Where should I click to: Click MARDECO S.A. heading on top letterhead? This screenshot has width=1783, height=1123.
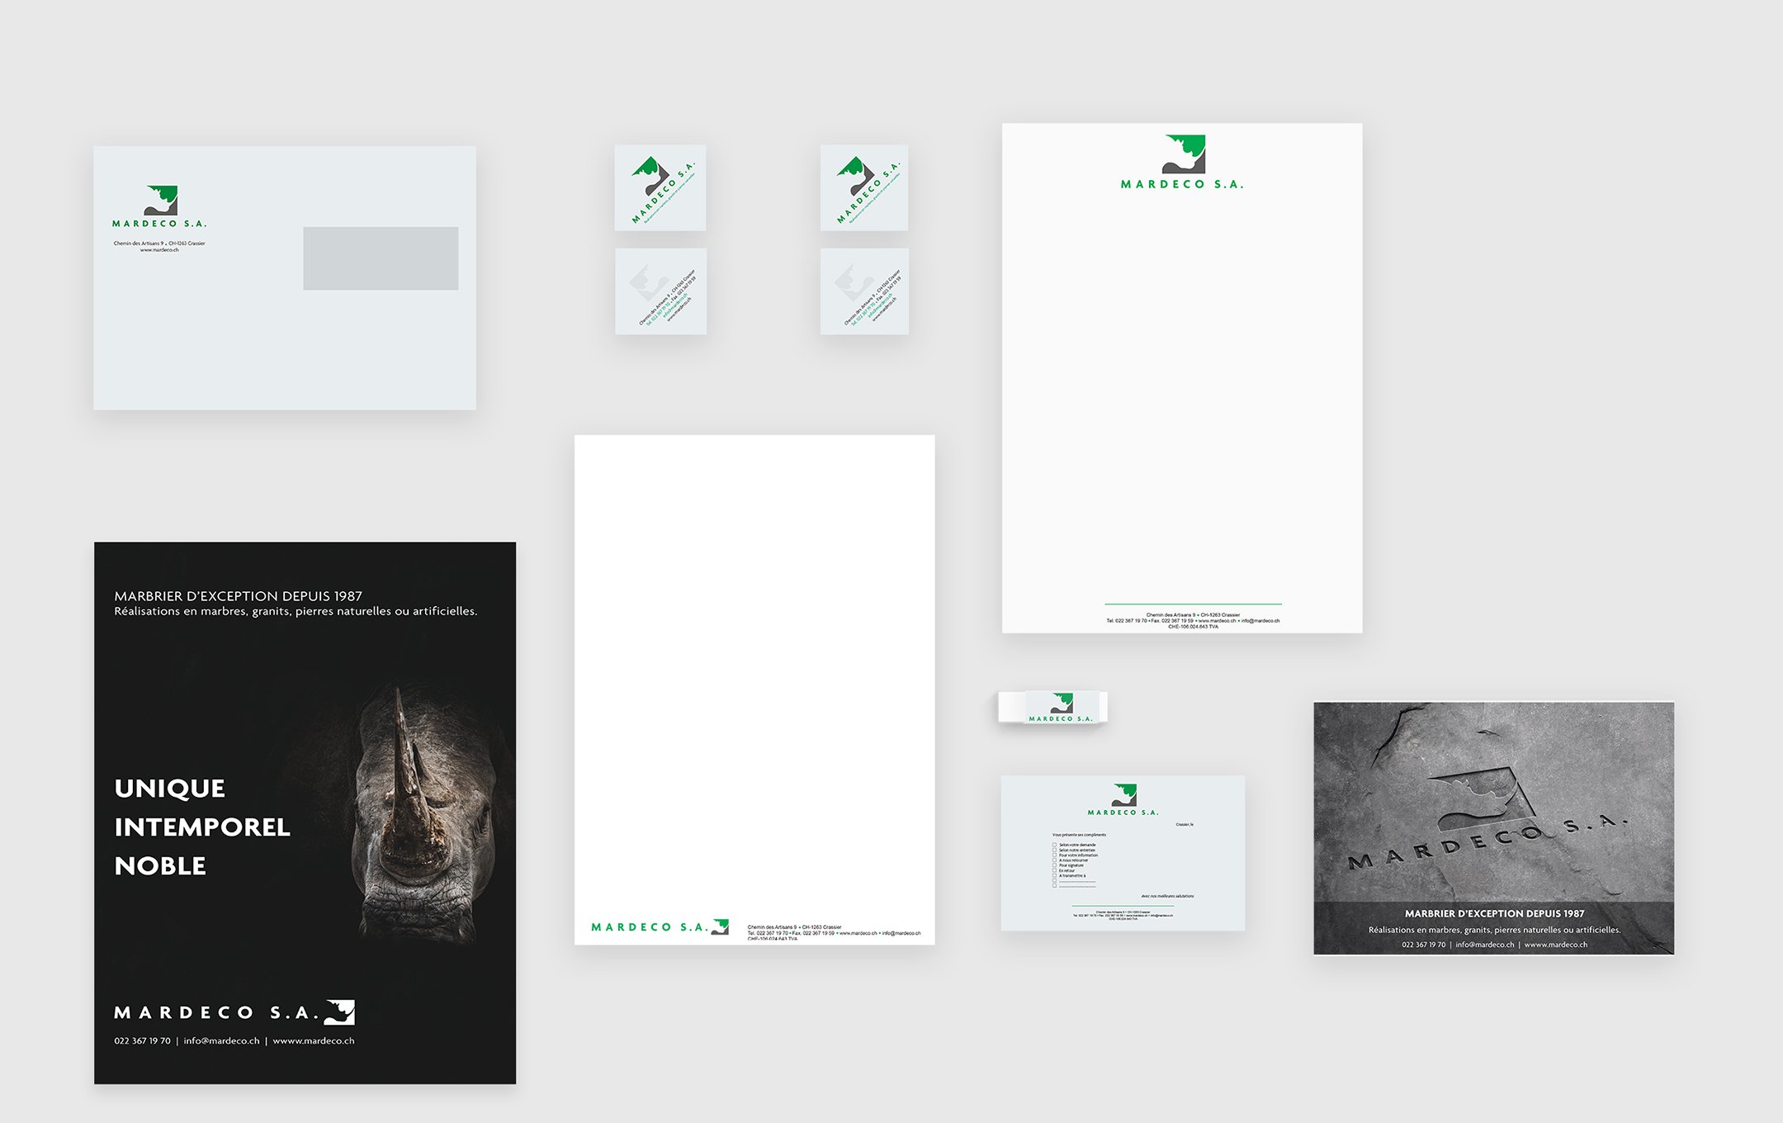tap(1182, 185)
